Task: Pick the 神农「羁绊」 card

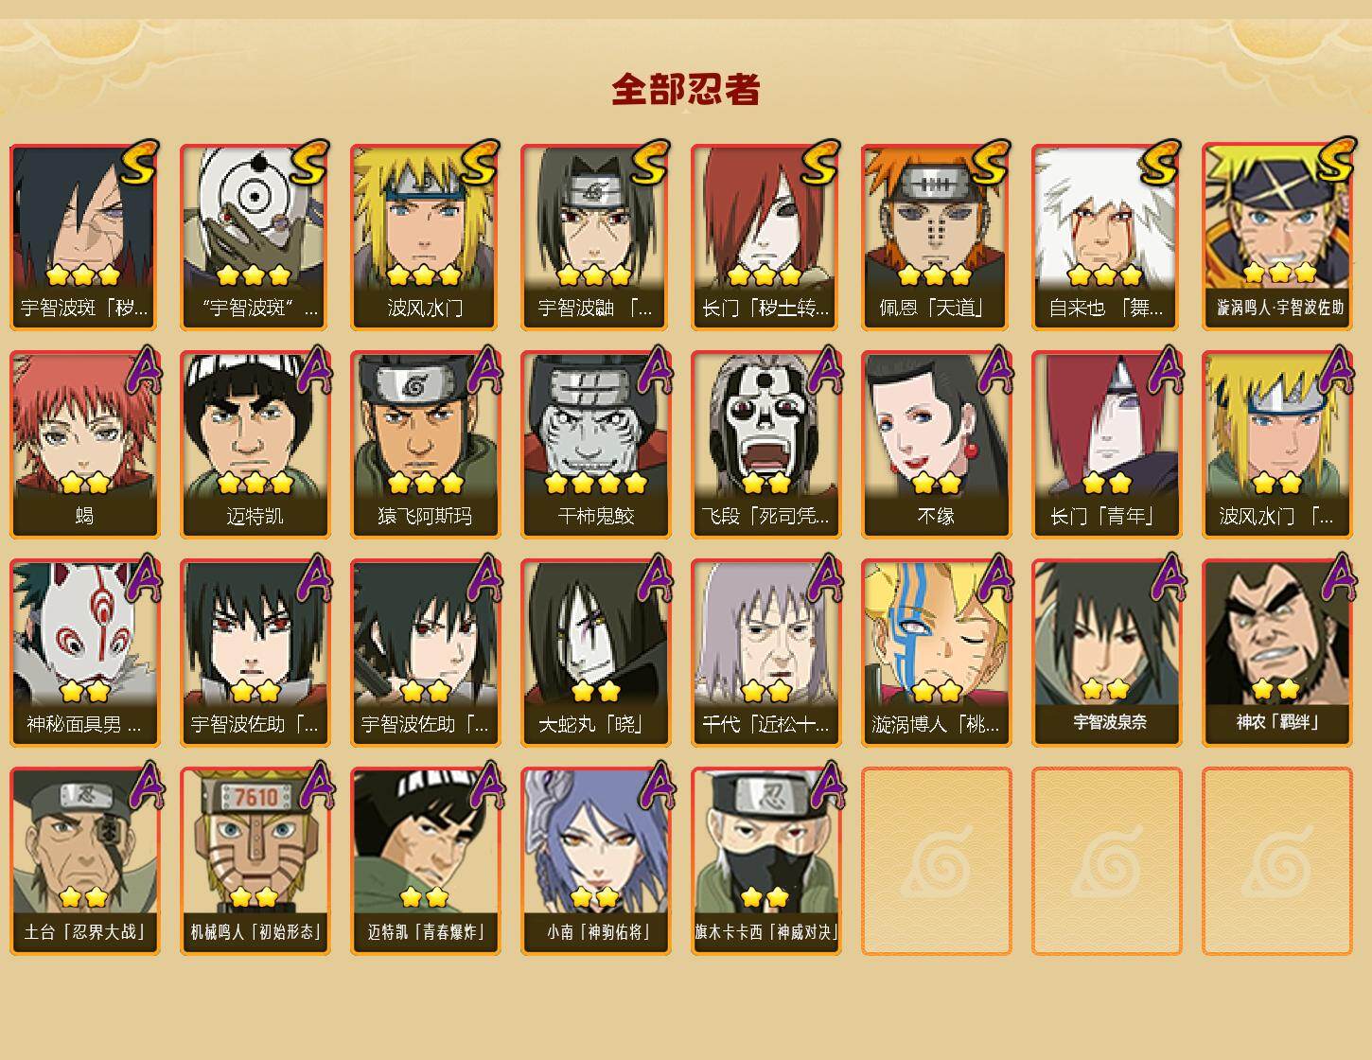Action: (x=1276, y=653)
